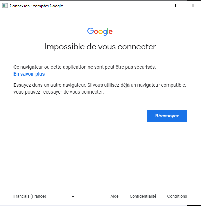Click the blue capital G of the logo
This screenshot has height=206, width=201.
click(90, 31)
